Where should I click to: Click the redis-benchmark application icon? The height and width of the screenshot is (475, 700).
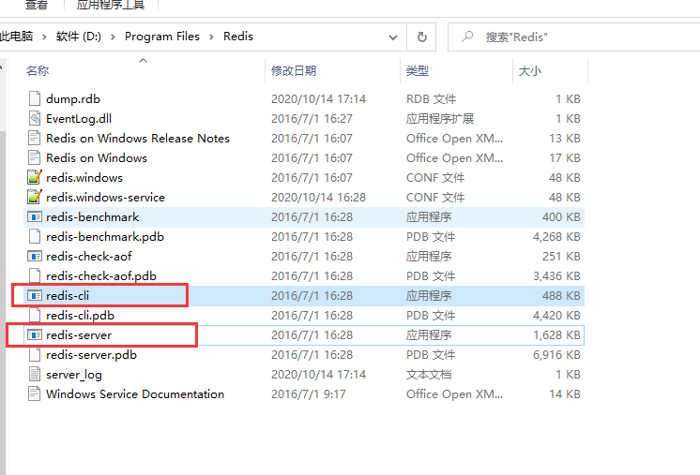[35, 217]
